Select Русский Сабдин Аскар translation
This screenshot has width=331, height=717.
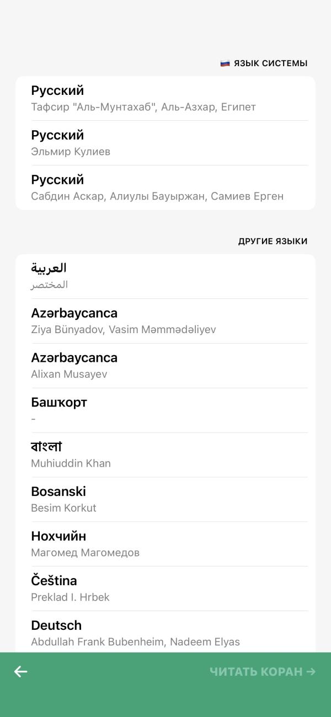pyautogui.click(x=165, y=188)
